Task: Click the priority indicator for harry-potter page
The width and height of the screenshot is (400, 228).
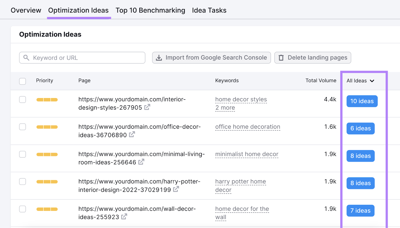Action: tap(47, 182)
